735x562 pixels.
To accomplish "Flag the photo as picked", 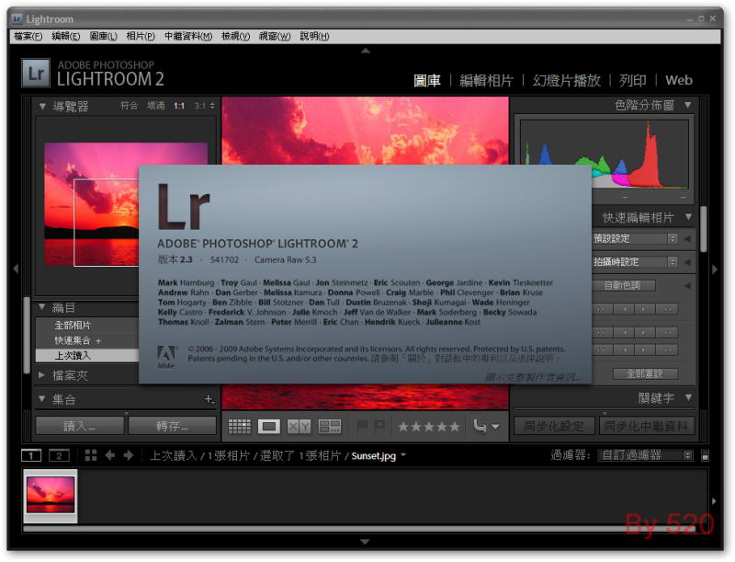I will coord(362,426).
